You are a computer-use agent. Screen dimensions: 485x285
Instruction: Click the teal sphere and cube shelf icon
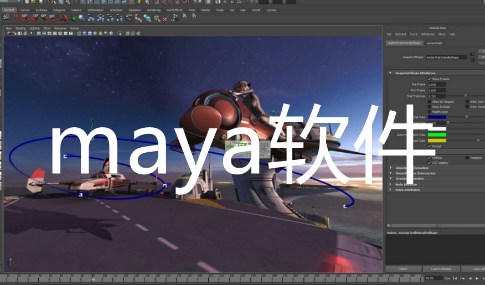click(147, 18)
